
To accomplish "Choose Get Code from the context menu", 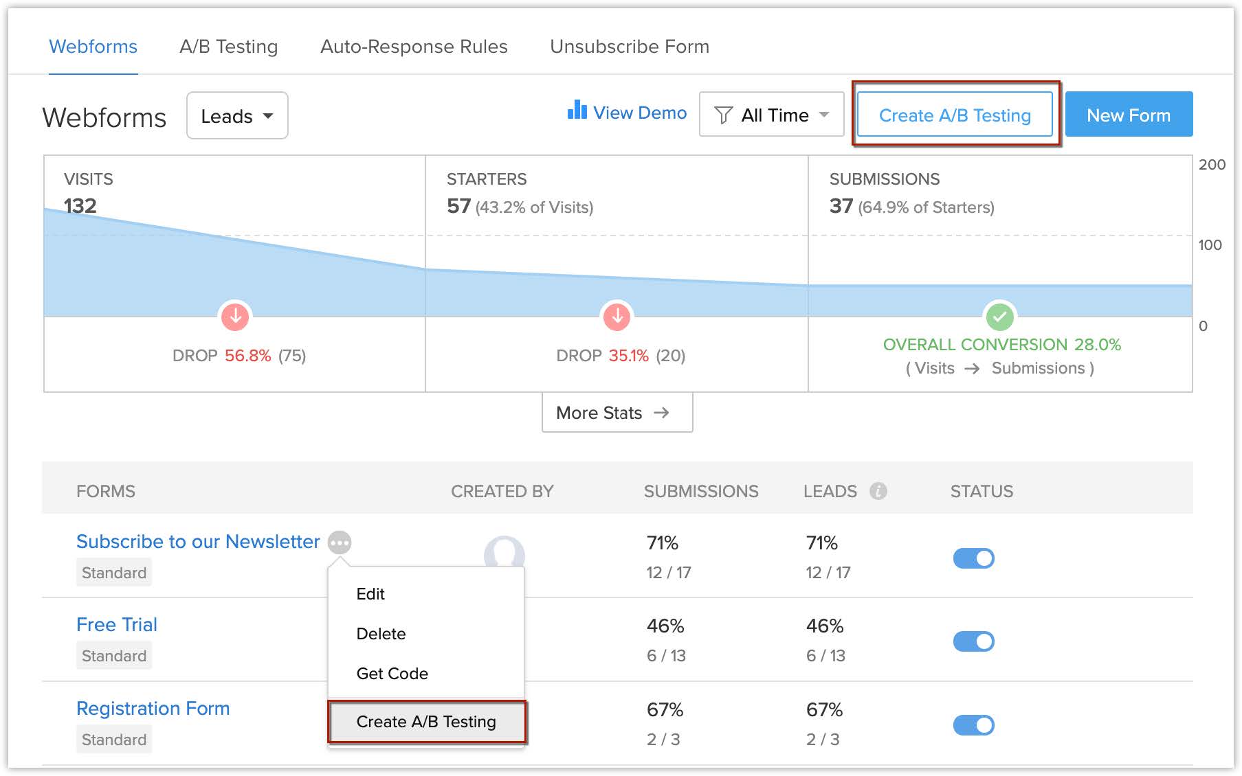I will tap(392, 674).
